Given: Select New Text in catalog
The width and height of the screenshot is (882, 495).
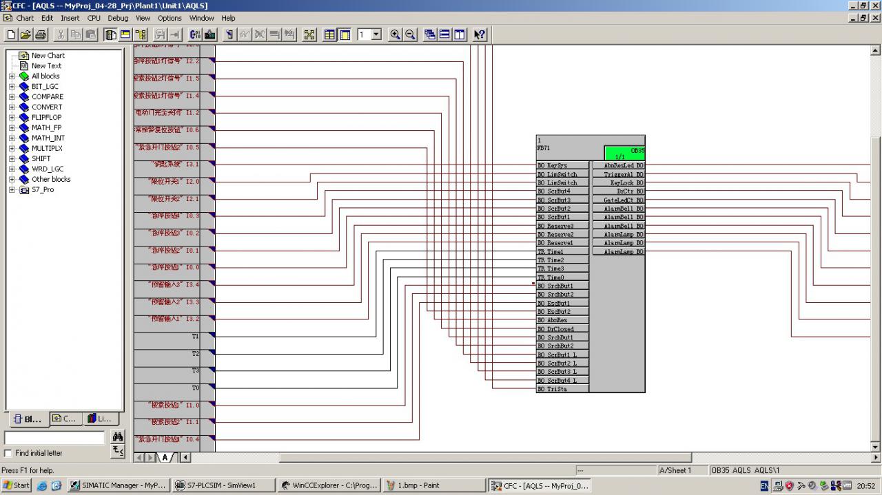Looking at the screenshot, I should click(x=46, y=66).
